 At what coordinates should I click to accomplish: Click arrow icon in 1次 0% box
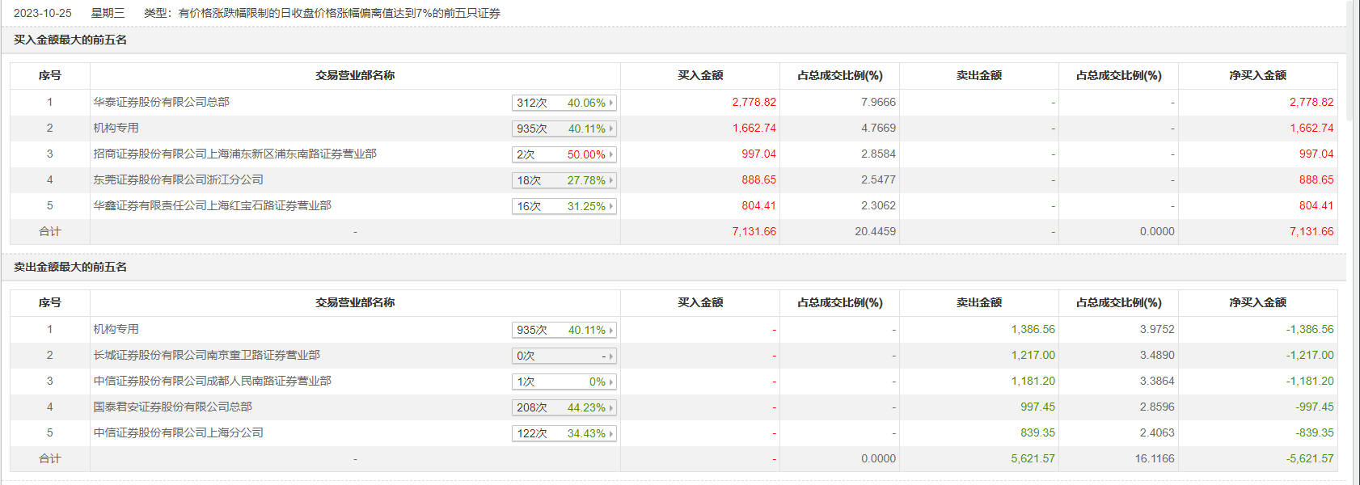pos(611,382)
